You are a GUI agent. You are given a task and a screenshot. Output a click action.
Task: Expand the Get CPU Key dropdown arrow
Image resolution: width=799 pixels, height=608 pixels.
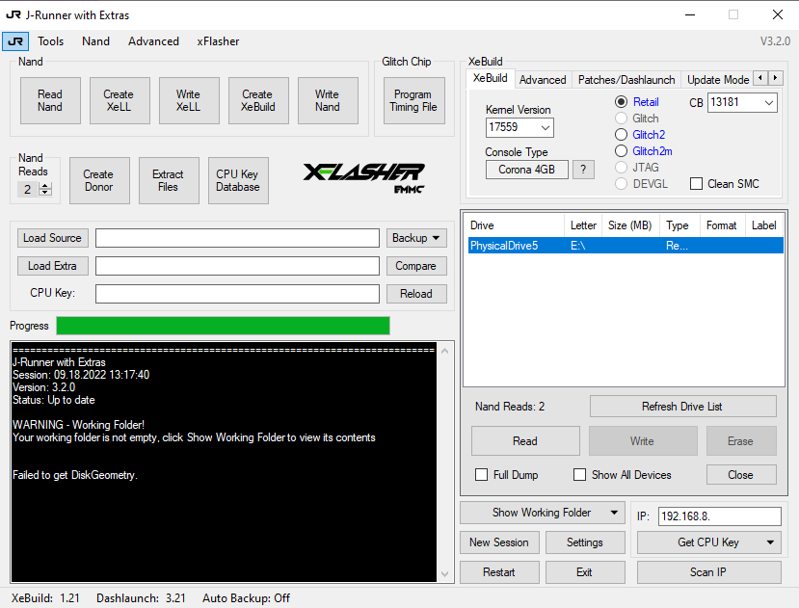click(x=770, y=542)
